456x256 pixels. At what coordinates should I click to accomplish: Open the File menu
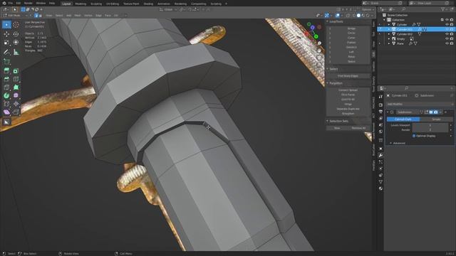coord(10,3)
